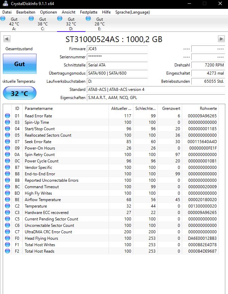Click status orb for Read Error Rate
Image resolution: width=228 pixels, height=294 pixels.
[7, 116]
